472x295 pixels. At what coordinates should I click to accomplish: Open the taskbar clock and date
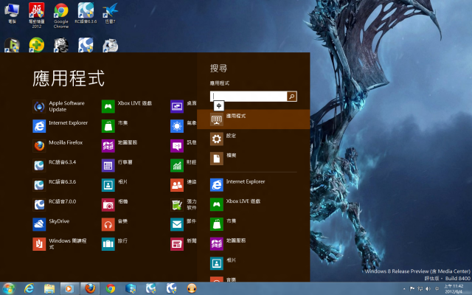click(x=454, y=288)
